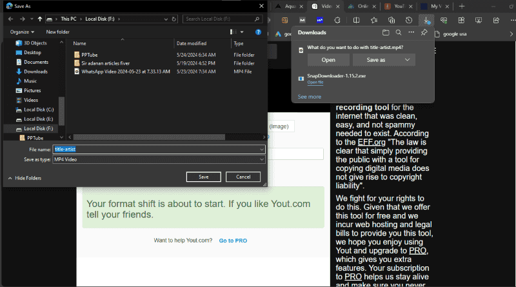Click Open file link under SnapDownloader
The height and width of the screenshot is (287, 516).
click(x=315, y=83)
